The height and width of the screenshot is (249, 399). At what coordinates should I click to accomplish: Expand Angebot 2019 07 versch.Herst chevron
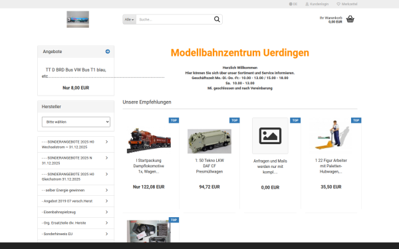pyautogui.click(x=106, y=201)
